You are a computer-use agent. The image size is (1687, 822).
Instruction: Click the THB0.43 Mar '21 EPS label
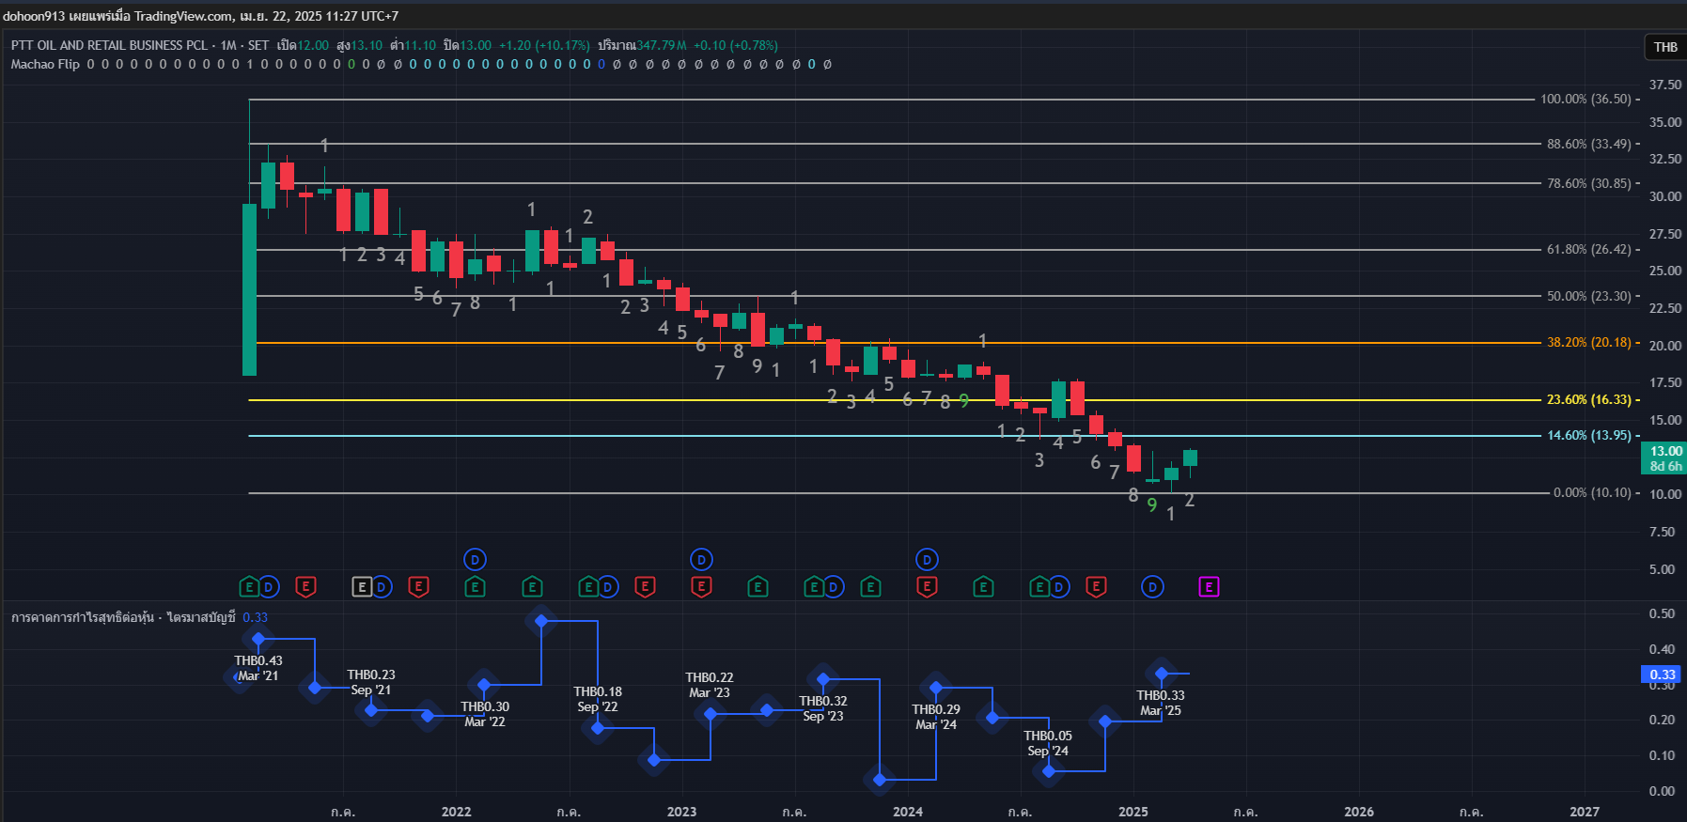258,668
